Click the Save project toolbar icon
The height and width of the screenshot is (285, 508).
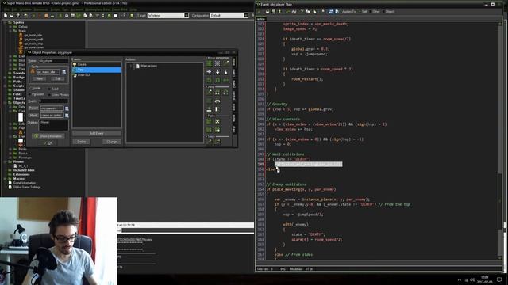[x=17, y=16]
